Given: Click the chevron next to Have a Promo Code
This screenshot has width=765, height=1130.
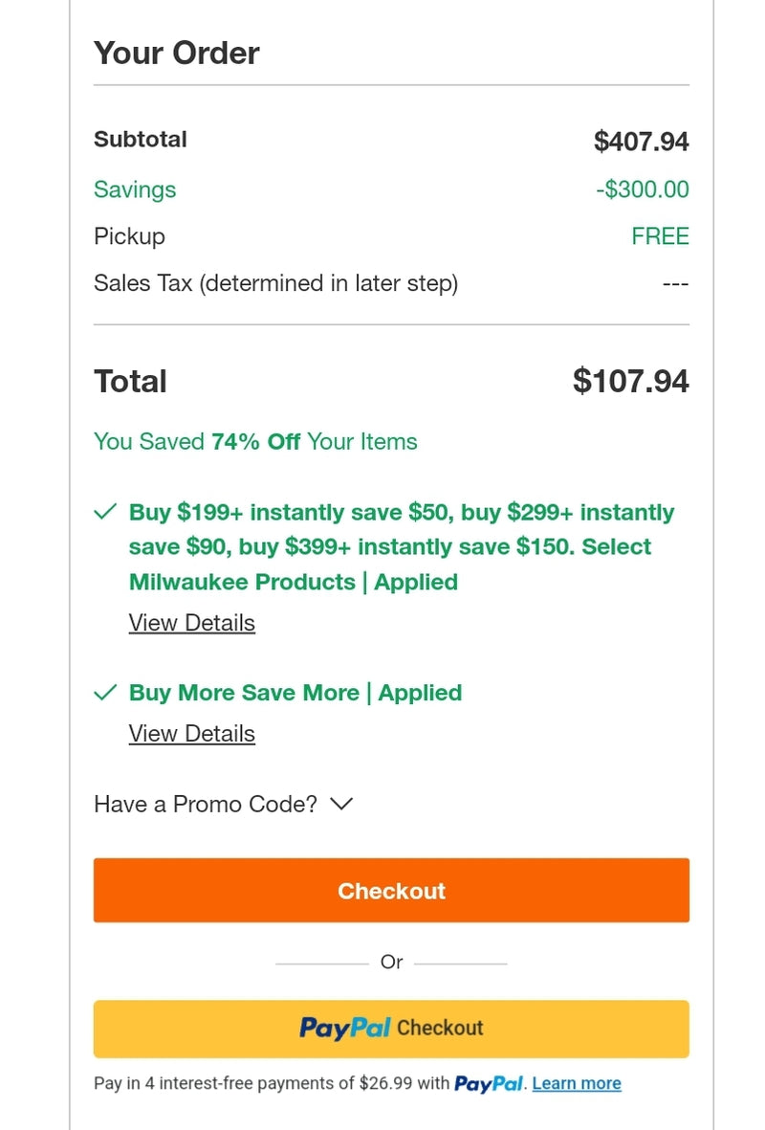Looking at the screenshot, I should [x=341, y=805].
